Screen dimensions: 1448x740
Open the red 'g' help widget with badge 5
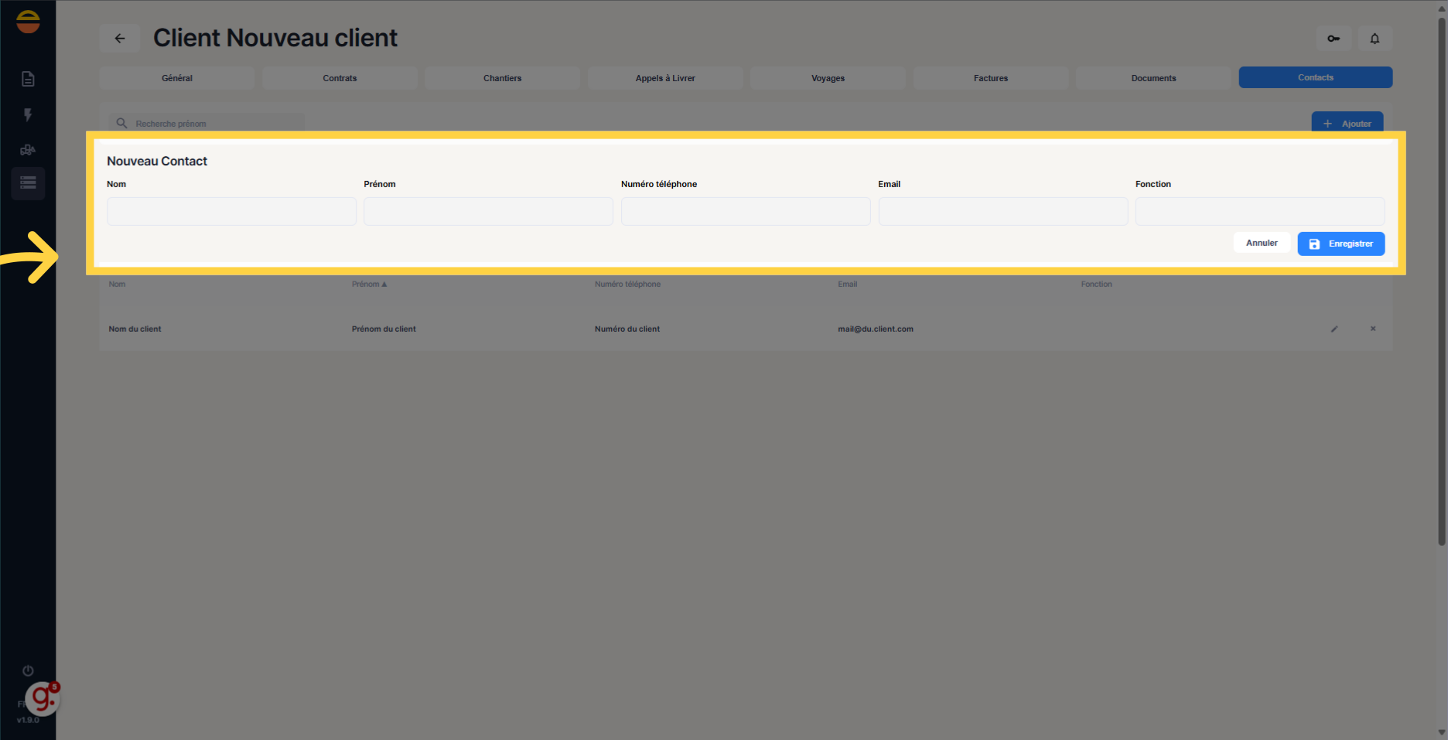[41, 698]
